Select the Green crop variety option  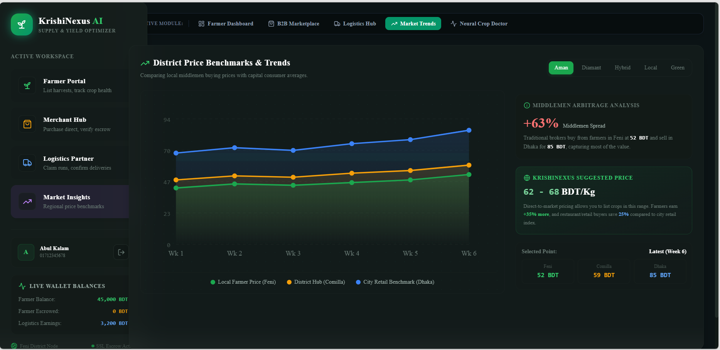tap(678, 67)
